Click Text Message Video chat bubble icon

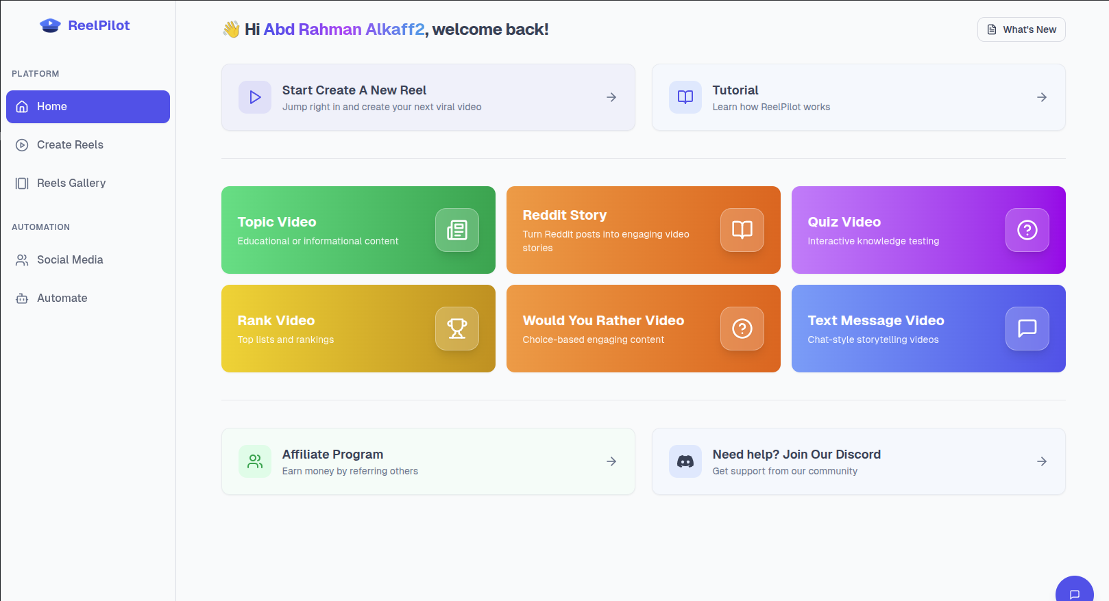1027,329
